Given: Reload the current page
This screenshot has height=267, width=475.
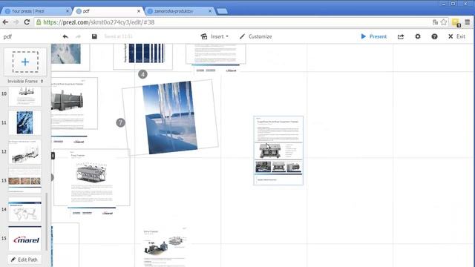Looking at the screenshot, I should coord(27,22).
